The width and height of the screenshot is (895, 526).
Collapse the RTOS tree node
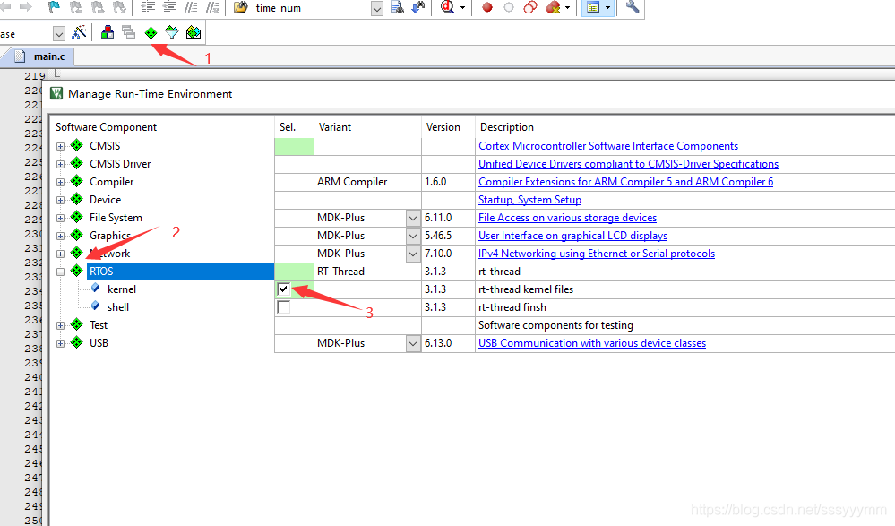point(61,272)
